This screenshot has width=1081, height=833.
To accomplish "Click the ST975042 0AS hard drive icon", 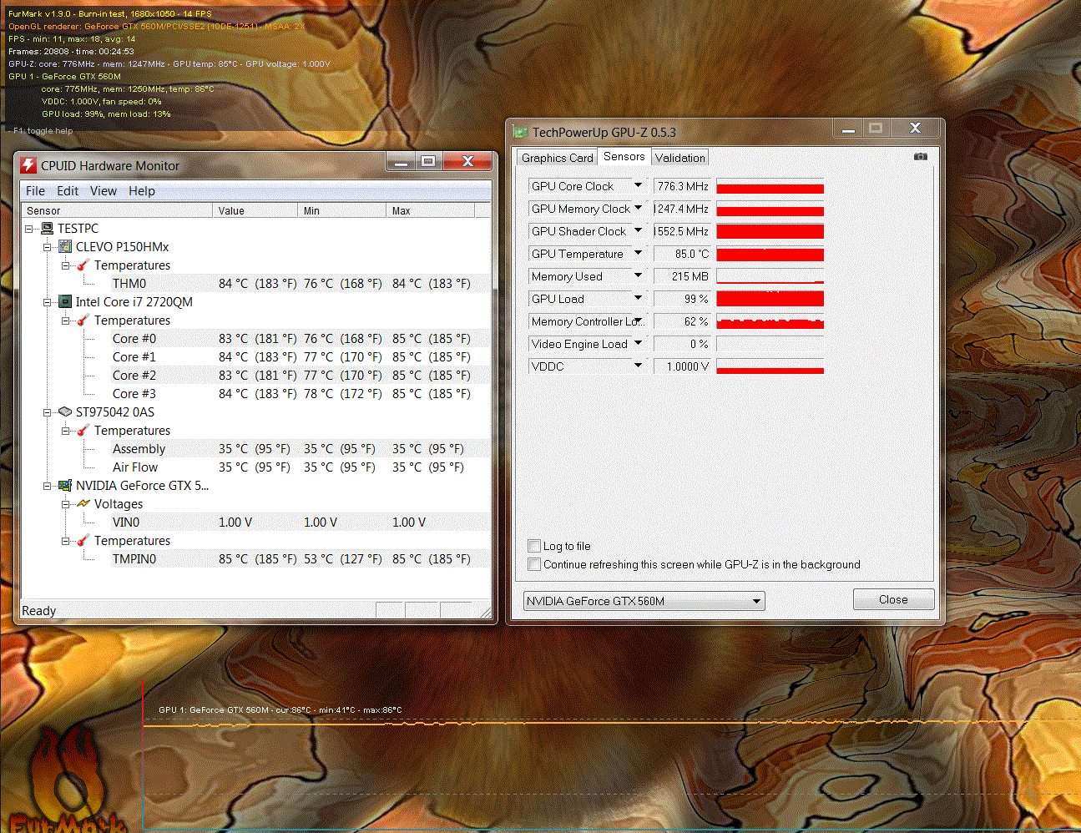I will (x=65, y=411).
